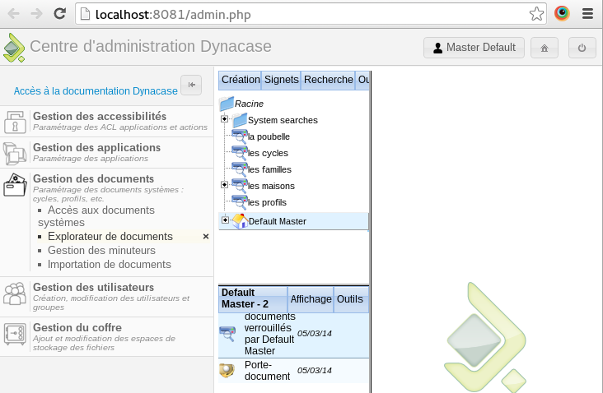Select la poubelle tree item
The height and width of the screenshot is (393, 603).
[269, 137]
